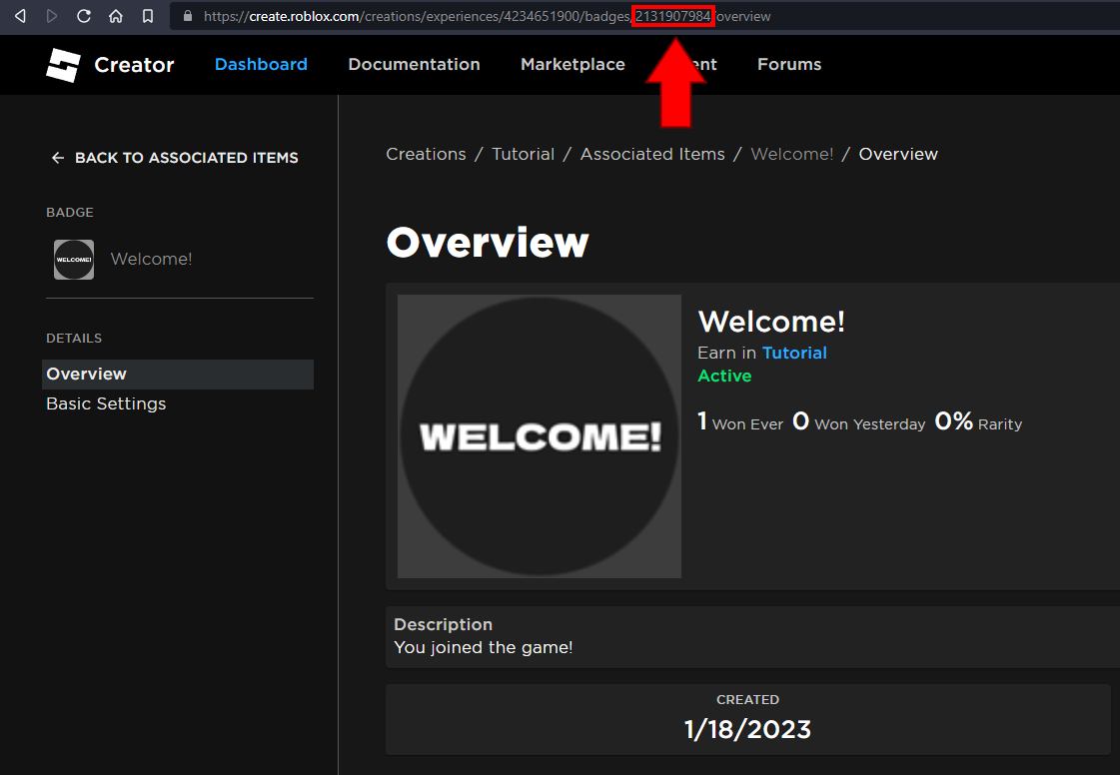Click the DETAILS section label
The height and width of the screenshot is (775, 1120).
(x=74, y=338)
